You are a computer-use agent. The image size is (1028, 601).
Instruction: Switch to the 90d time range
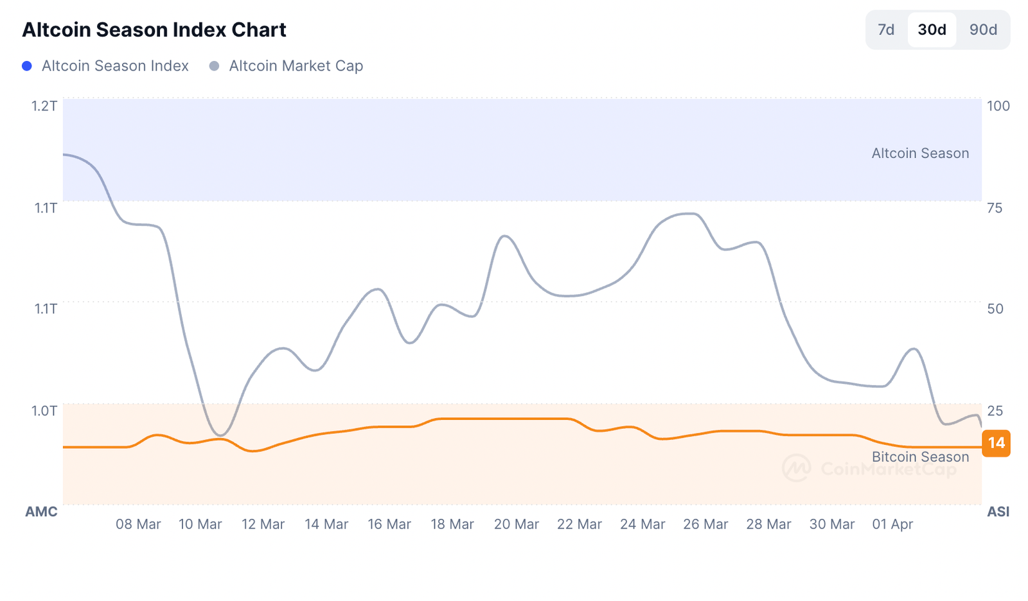[x=982, y=30]
